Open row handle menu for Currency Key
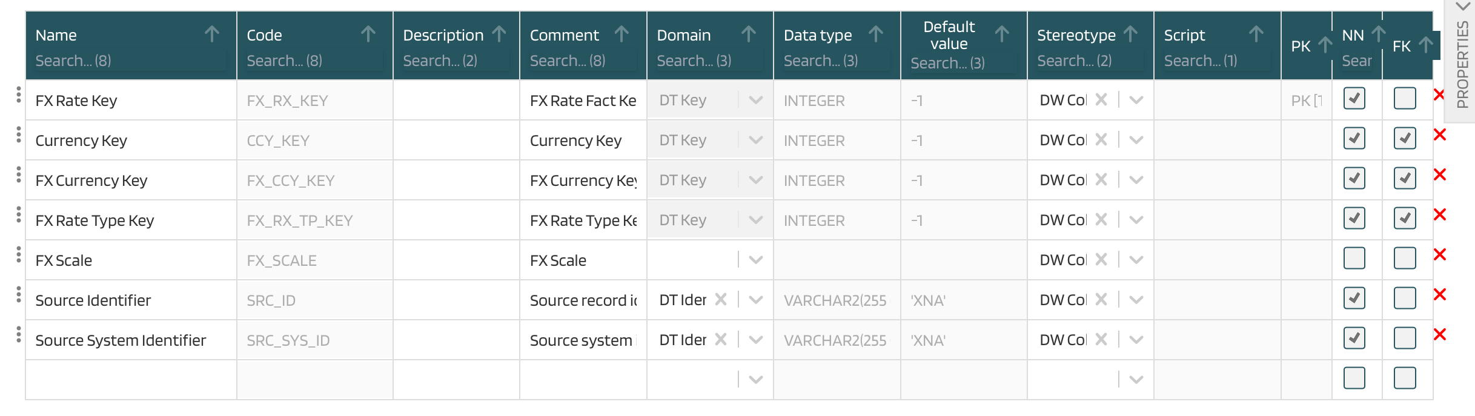 point(19,134)
